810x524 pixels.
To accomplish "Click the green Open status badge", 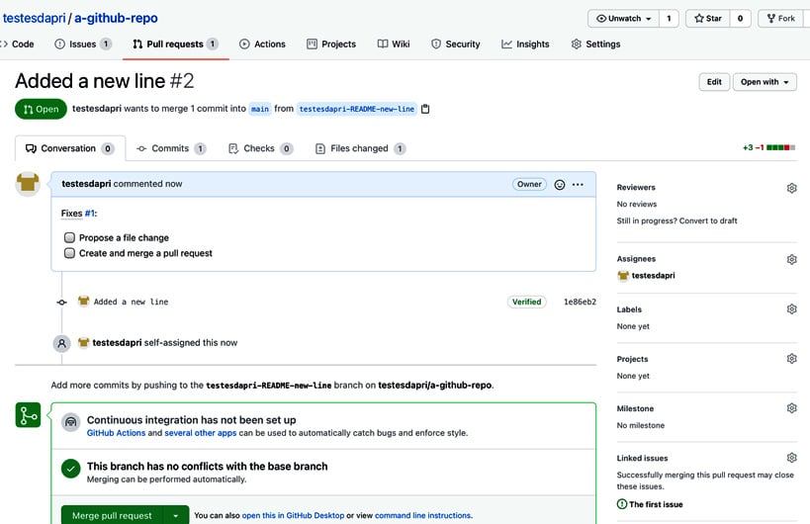I will click(41, 109).
